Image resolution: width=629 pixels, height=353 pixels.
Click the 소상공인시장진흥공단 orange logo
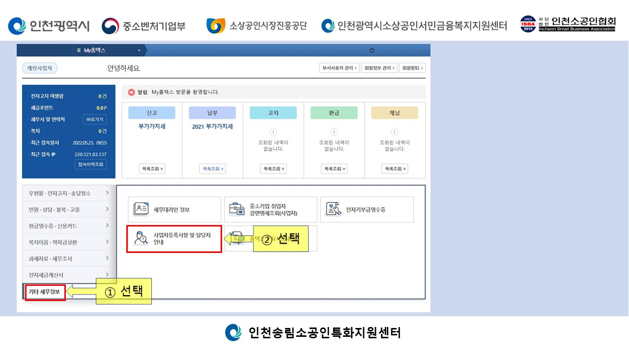pyautogui.click(x=216, y=25)
